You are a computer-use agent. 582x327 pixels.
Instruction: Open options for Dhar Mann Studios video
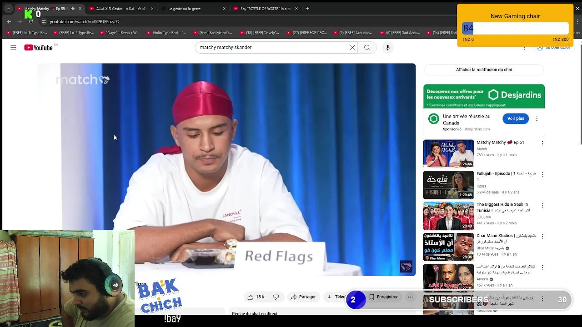click(542, 237)
